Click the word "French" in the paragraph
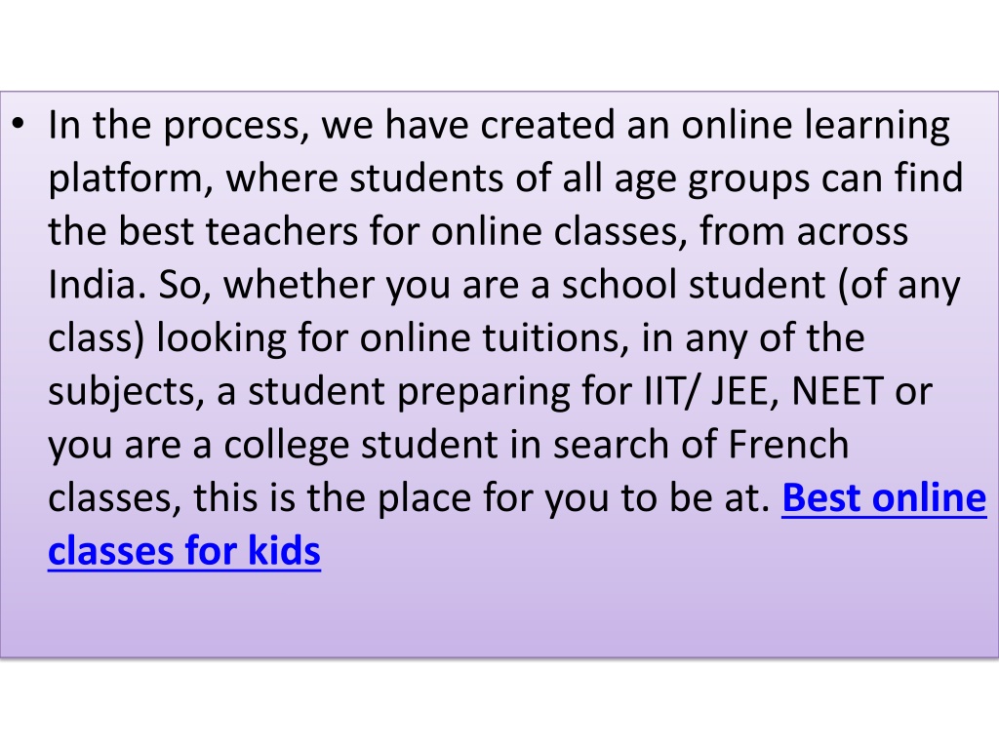Viewport: 999px width, 749px height. coord(788,444)
